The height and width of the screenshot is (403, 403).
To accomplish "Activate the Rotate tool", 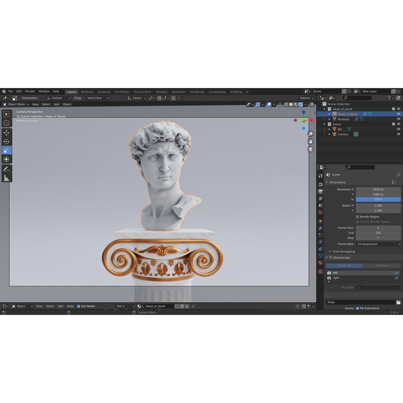I will coord(6,142).
